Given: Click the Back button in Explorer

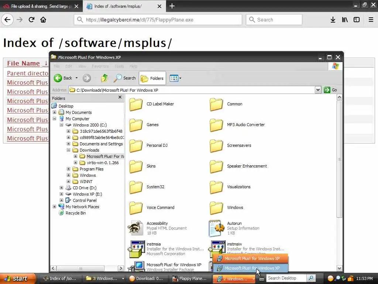Looking at the screenshot, I should (63, 78).
